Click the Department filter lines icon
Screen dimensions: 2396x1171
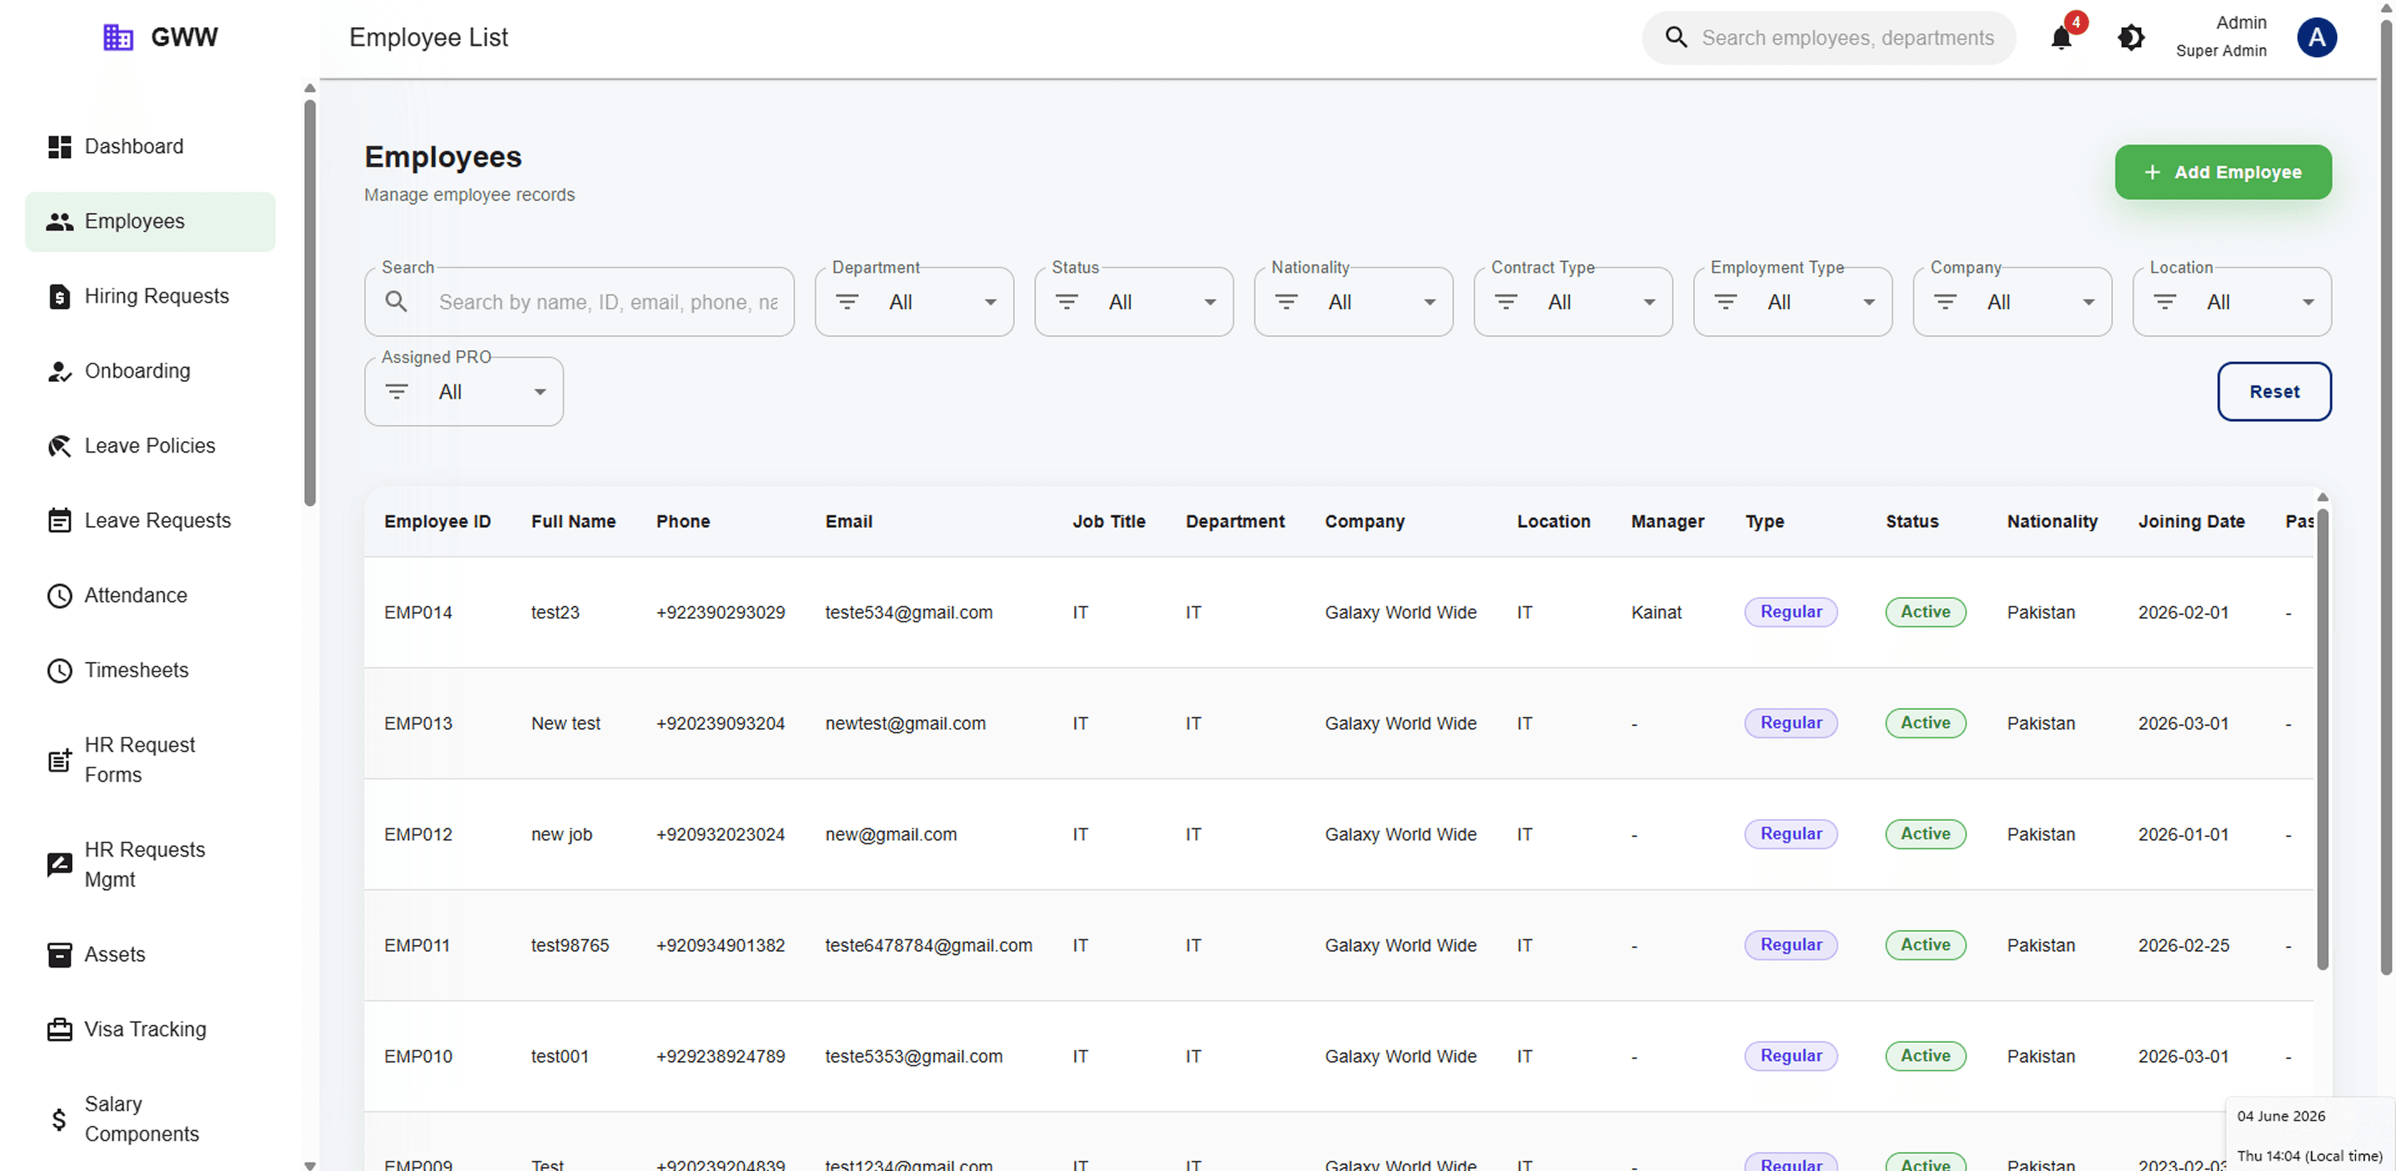coord(847,302)
